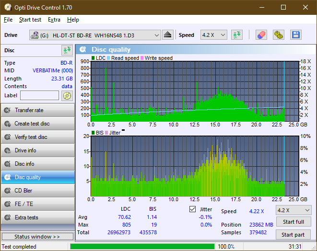
Task: Click the green progress bar
Action: [x=142, y=247]
